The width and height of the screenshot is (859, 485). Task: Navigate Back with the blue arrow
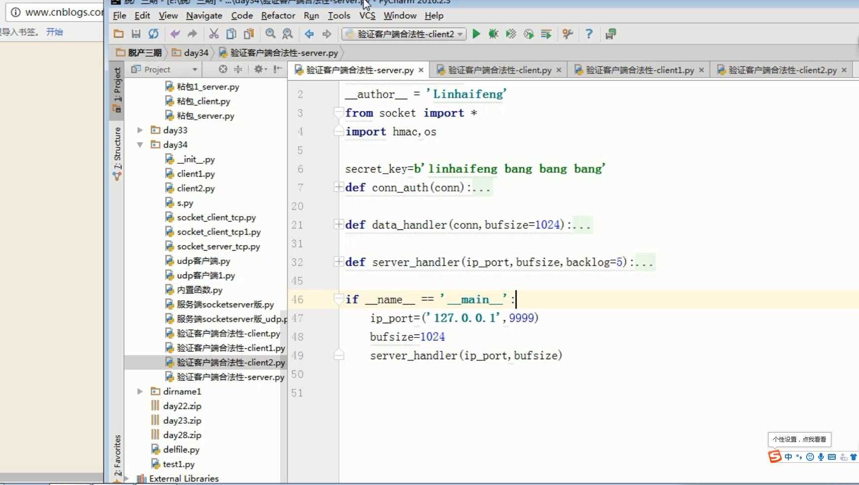coord(309,34)
